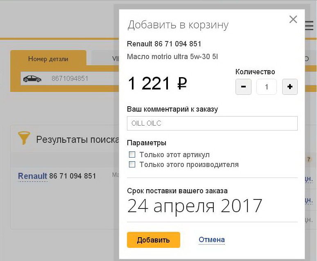Image resolution: width=317 pixels, height=261 pixels.
Task: Open the hamburger menu icon
Action: tap(309, 26)
